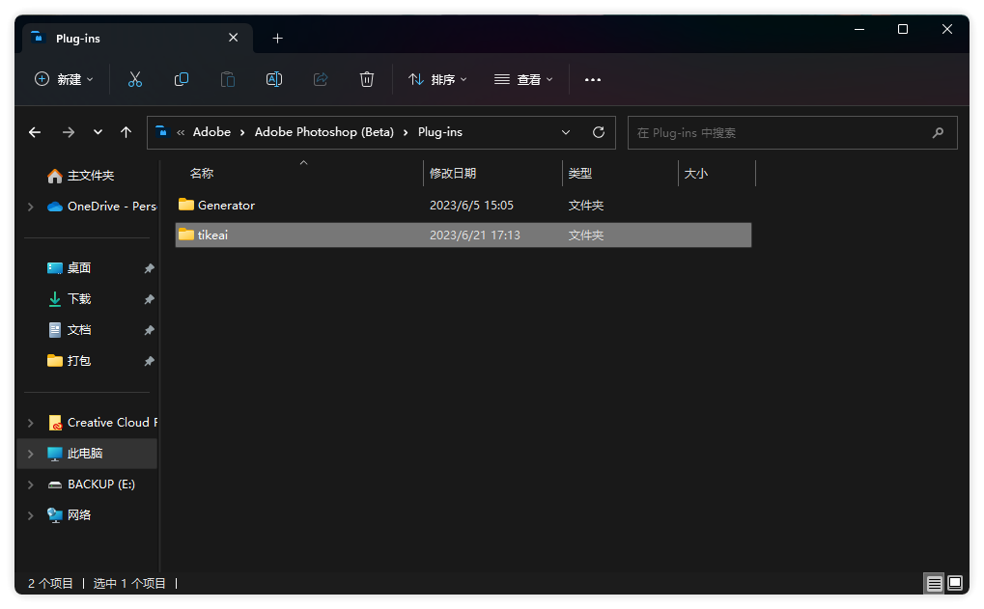The width and height of the screenshot is (984, 609).
Task: Select the tikeai folder
Action: (464, 235)
